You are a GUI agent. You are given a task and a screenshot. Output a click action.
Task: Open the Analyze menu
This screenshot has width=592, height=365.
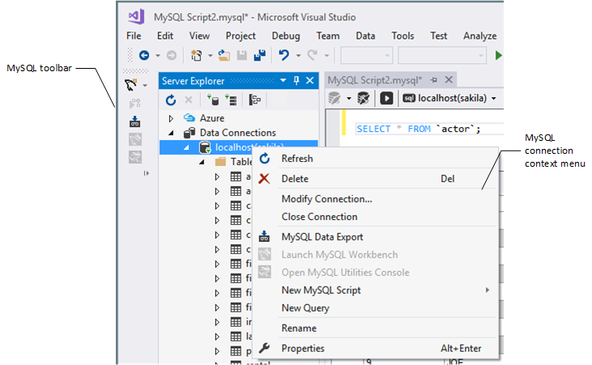pos(480,36)
